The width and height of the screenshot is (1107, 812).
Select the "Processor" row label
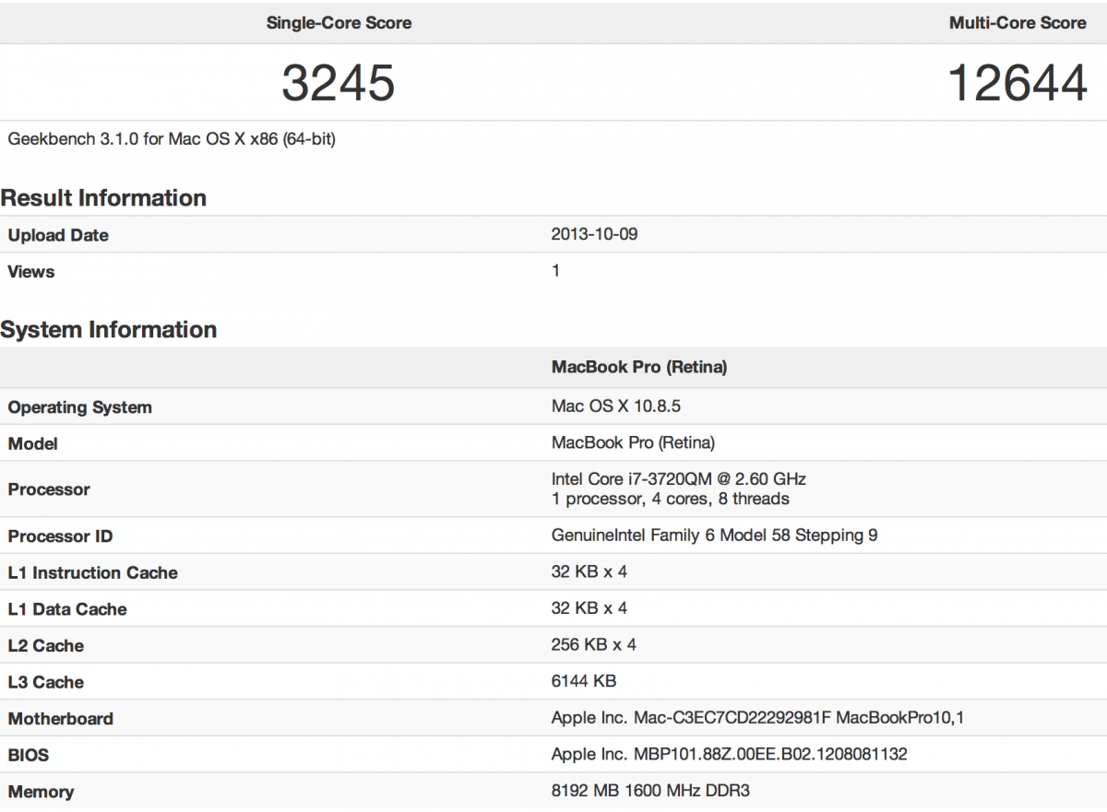click(x=49, y=489)
